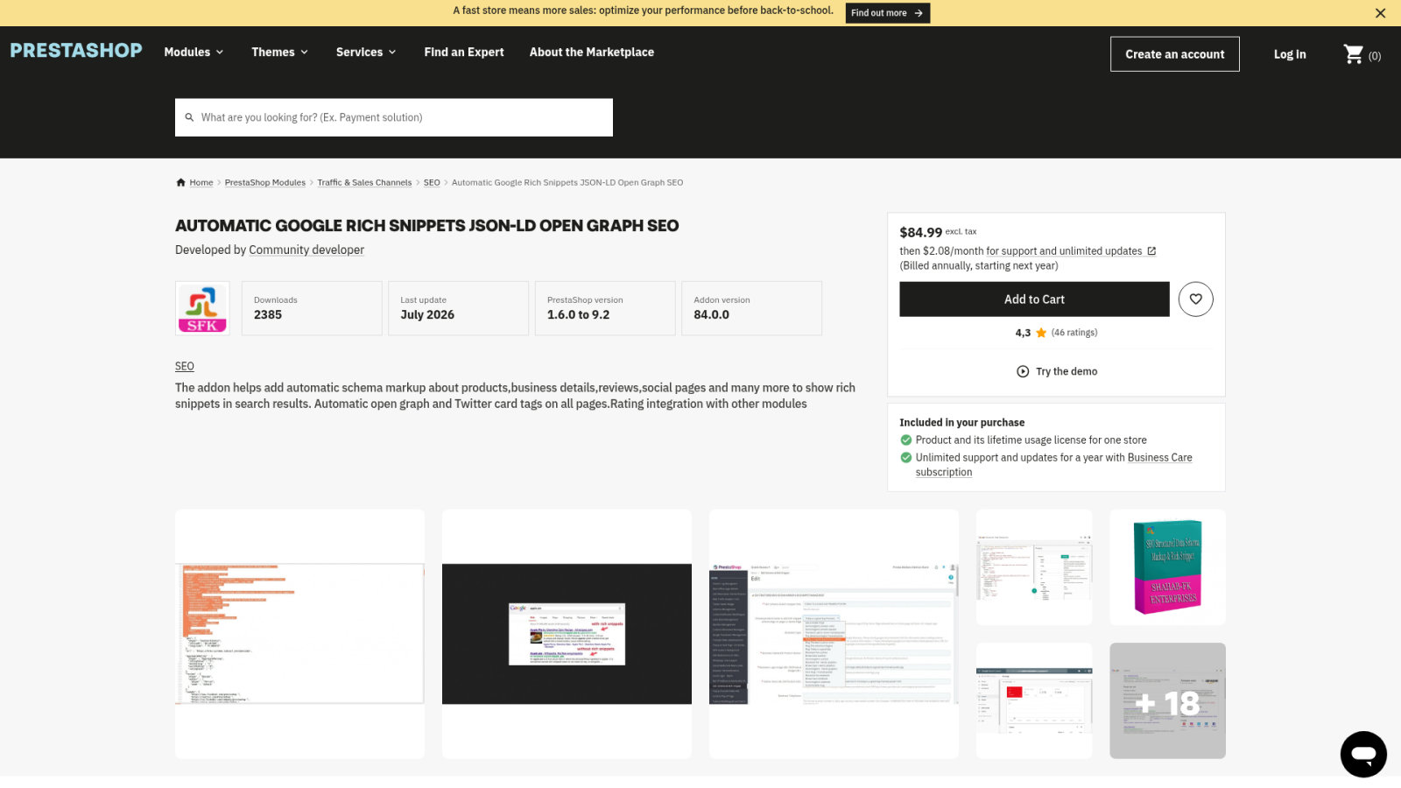The image size is (1401, 788).
Task: Open third screenshot of back office settings
Action: [x=834, y=634]
